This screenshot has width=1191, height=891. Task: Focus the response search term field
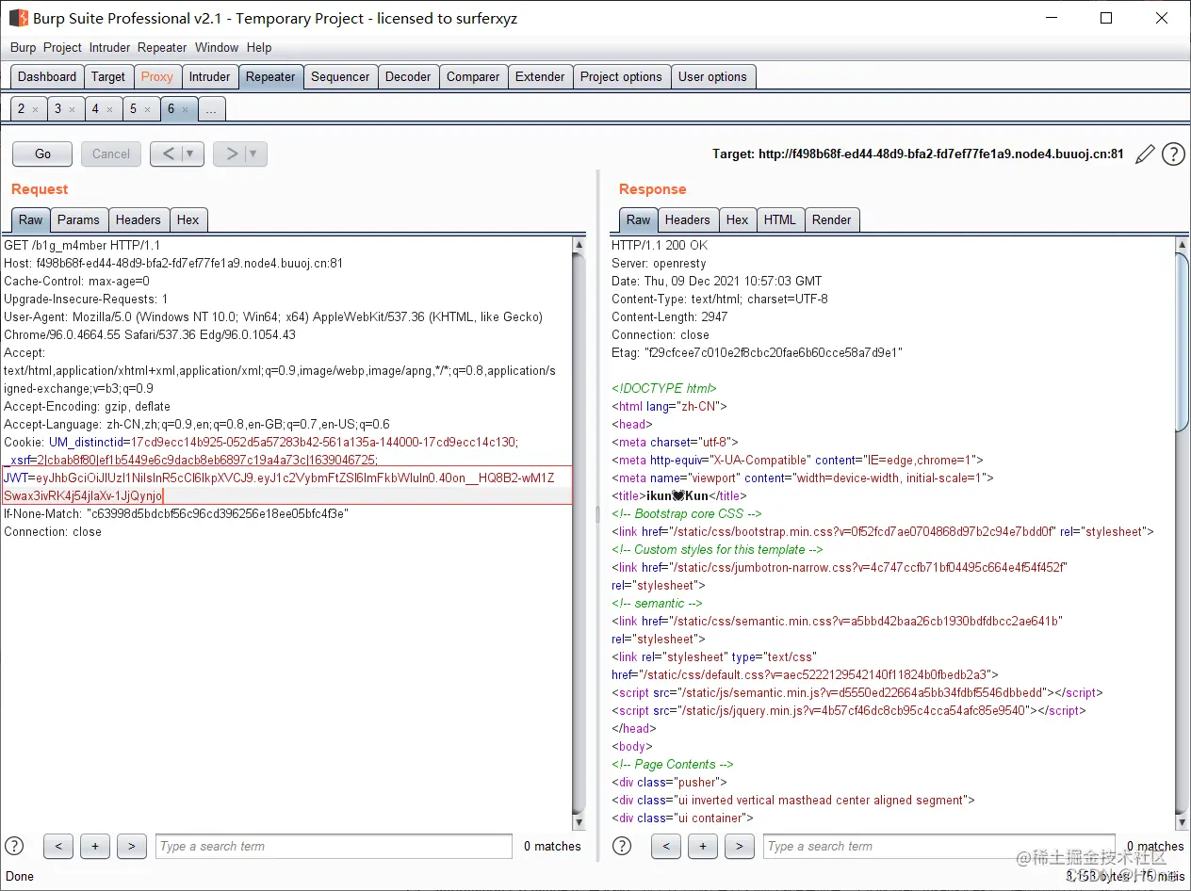click(939, 846)
